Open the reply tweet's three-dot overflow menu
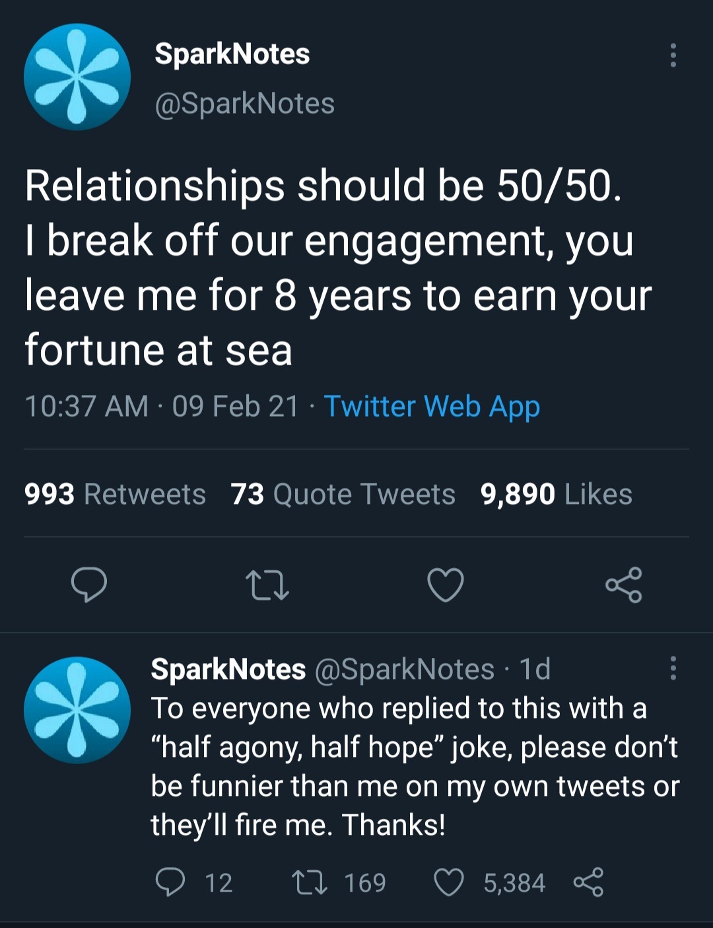The width and height of the screenshot is (713, 928). point(673,668)
